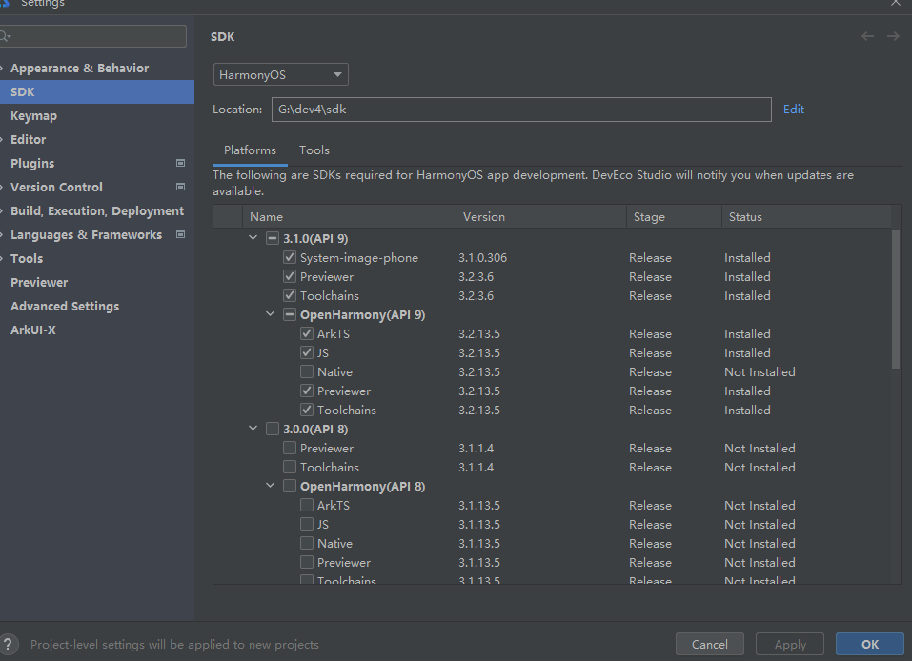Open the Plugins settings page
The image size is (912, 661).
pyautogui.click(x=32, y=164)
